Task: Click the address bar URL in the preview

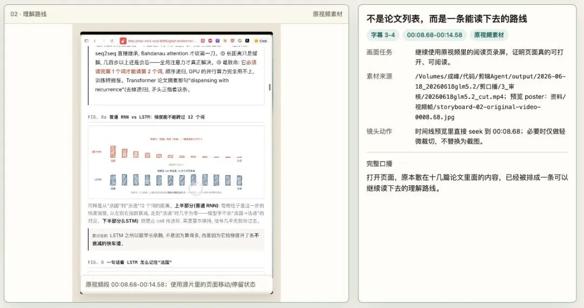Action: 162,41
